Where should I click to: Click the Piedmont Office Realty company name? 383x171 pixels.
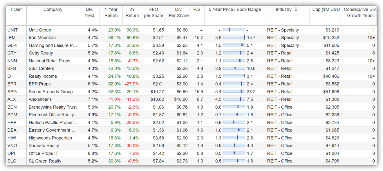click(51, 115)
